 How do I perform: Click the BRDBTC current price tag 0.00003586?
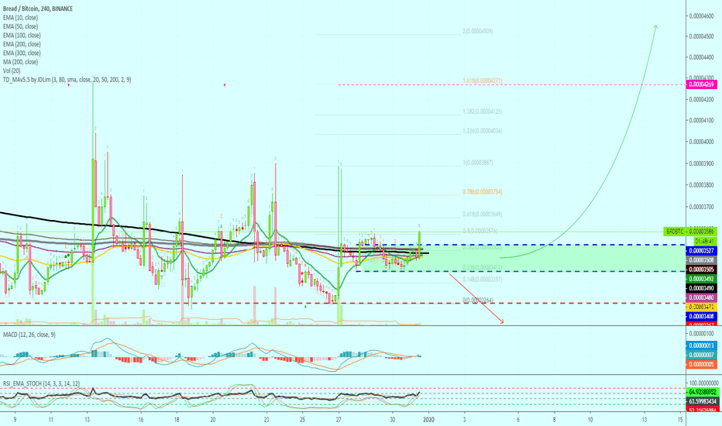[x=690, y=231]
